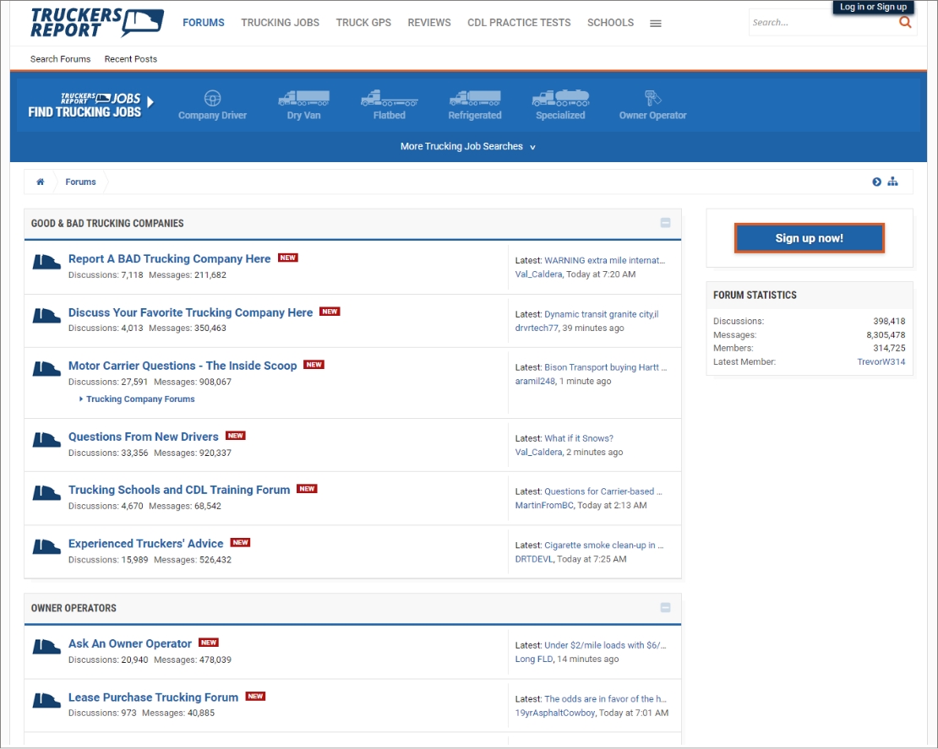Open Discuss Your Favorite Trucking Company Here forum
The height and width of the screenshot is (749, 938).
click(x=190, y=312)
